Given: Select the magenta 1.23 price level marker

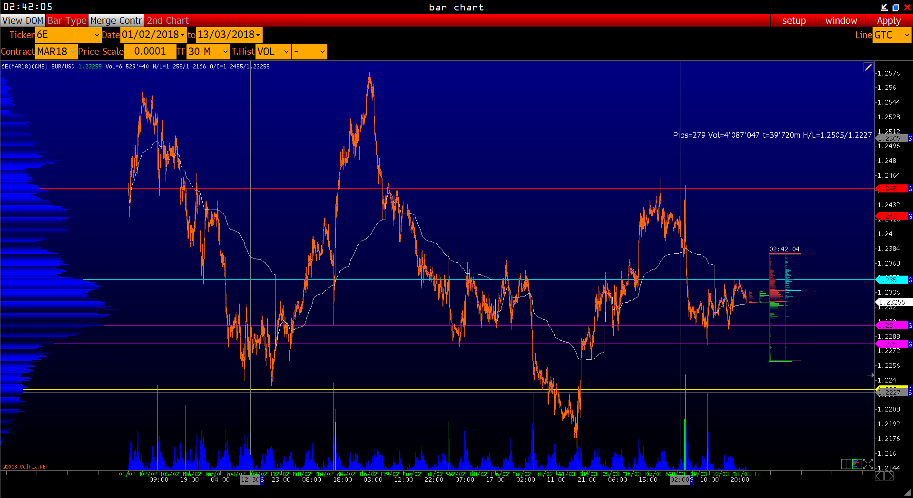Looking at the screenshot, I should (891, 326).
